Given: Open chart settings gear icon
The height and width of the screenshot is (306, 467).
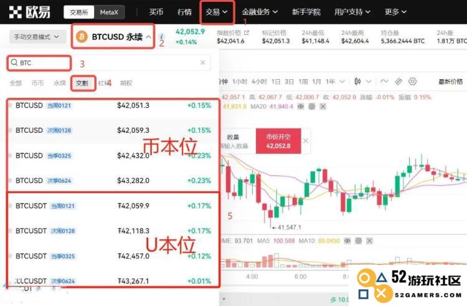Looking at the screenshot, I should (412, 82).
